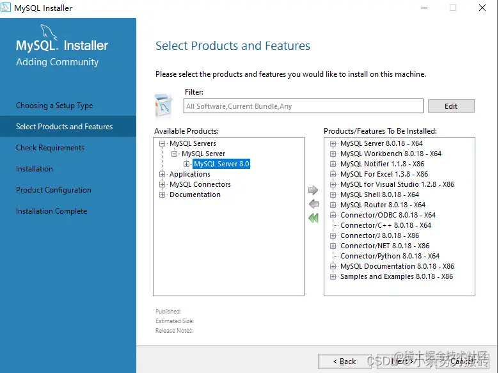This screenshot has height=373, width=499.
Task: Click the Filter text field
Action: (x=303, y=106)
